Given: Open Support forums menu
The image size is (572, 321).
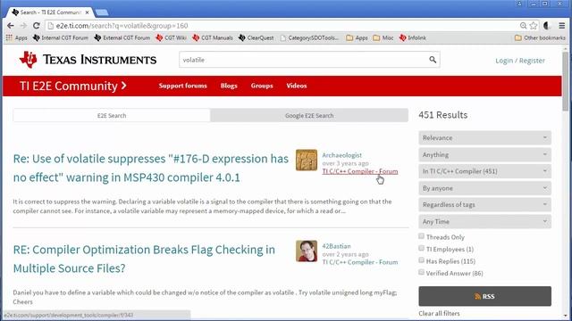Looking at the screenshot, I should click(182, 86).
